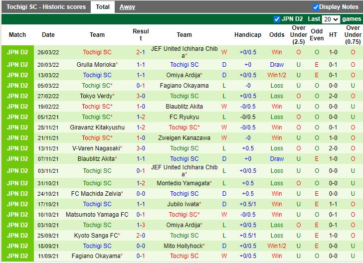The width and height of the screenshot is (363, 263).
Task: Open the Kyoto Sanga FC team page
Action: pyautogui.click(x=96, y=236)
